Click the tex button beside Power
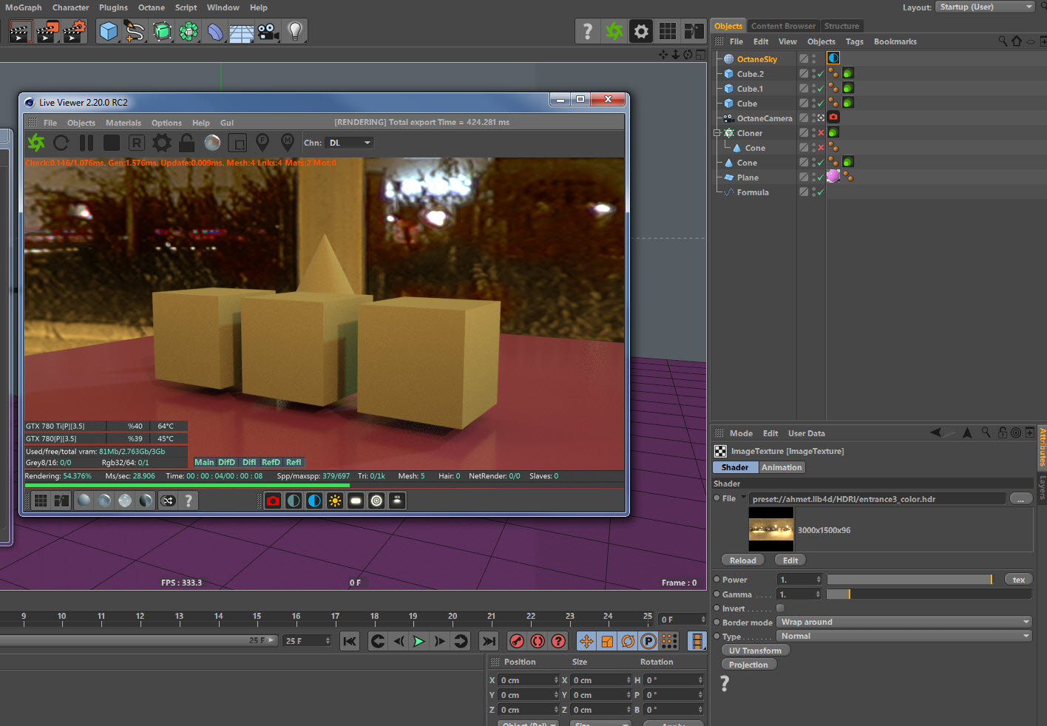 coord(1019,580)
